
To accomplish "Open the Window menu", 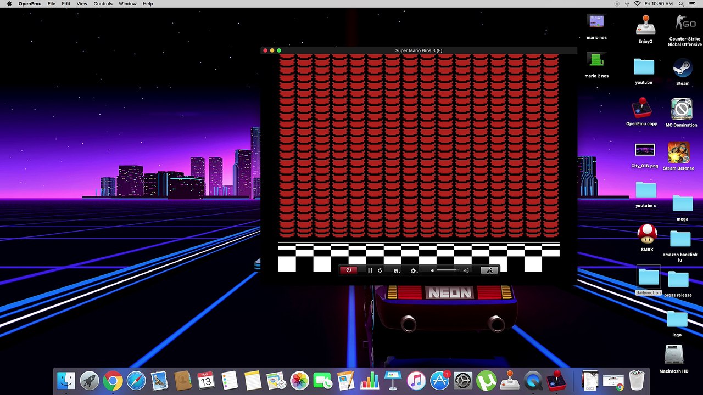I will pos(127,4).
